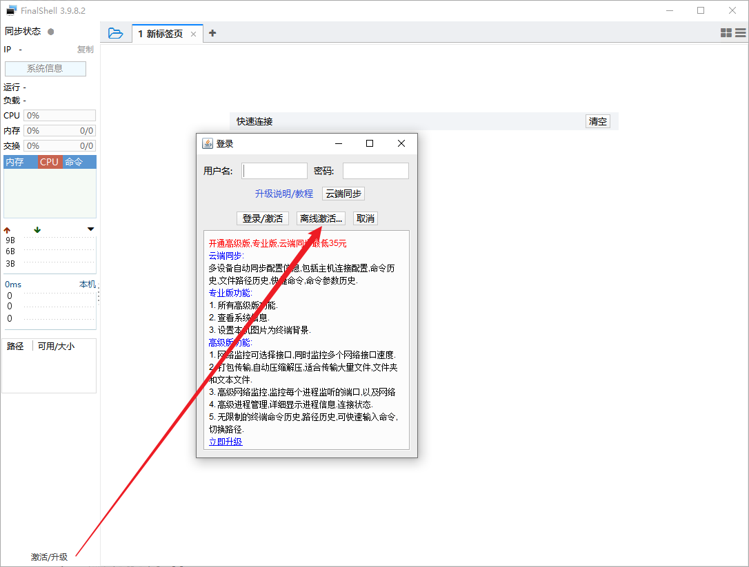Click the 云端同步: heading in dialog text
The image size is (749, 567).
226,256
